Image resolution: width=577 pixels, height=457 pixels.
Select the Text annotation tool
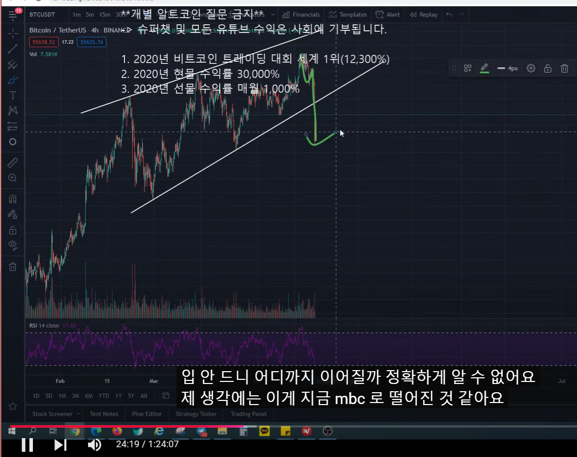tap(13, 96)
